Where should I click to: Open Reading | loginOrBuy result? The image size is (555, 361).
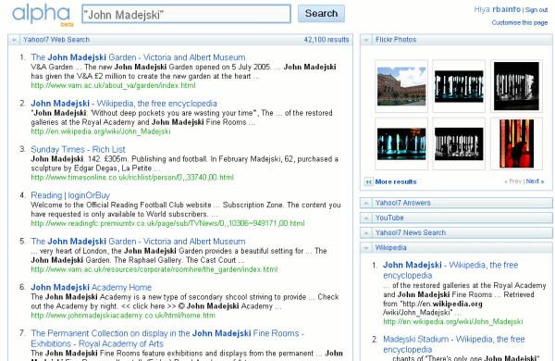[70, 195]
